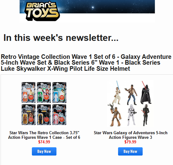
Task: Click the $74.99 price text
Action: click(x=44, y=142)
